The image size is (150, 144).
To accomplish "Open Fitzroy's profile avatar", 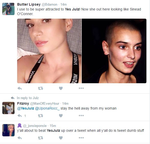I will pos(8,108).
